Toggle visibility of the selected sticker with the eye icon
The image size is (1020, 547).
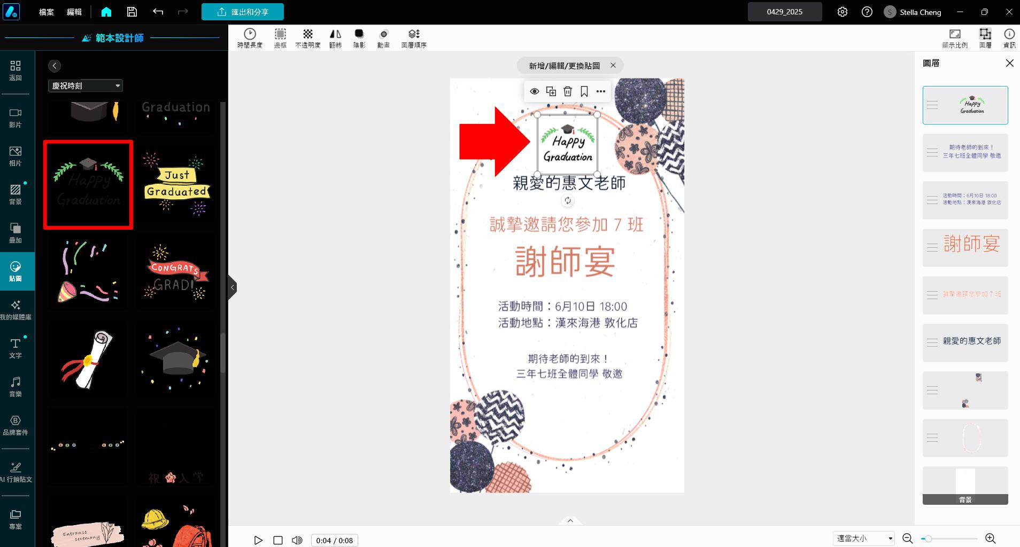534,91
